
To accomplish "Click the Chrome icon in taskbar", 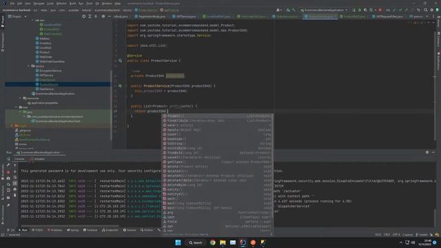I will coord(213,242).
